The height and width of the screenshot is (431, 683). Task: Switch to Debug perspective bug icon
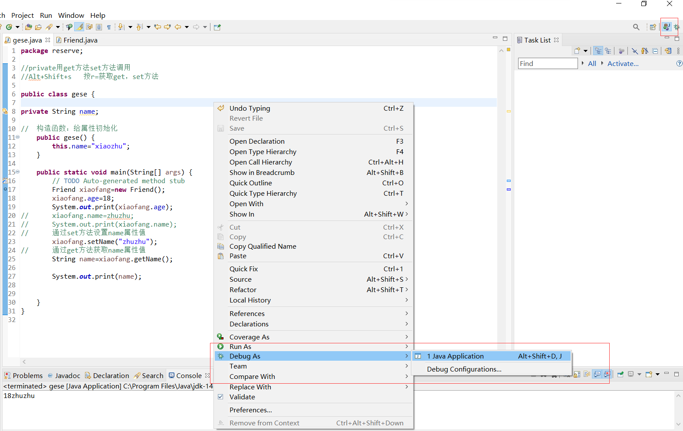[676, 27]
